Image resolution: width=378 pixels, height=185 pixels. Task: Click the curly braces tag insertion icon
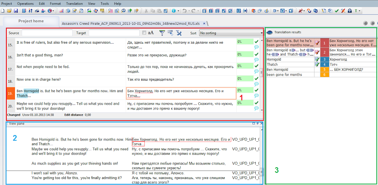239,11
